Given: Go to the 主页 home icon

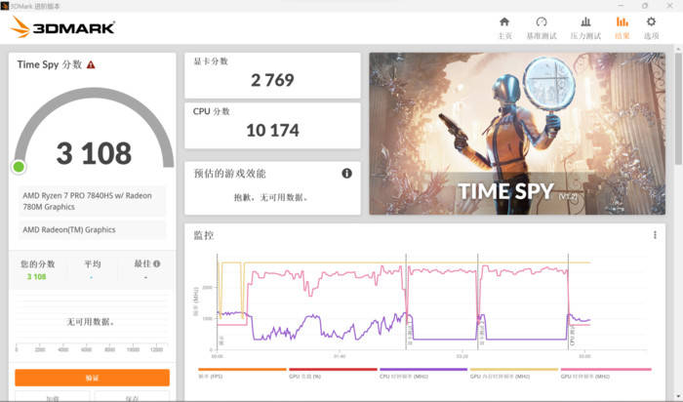Looking at the screenshot, I should tap(503, 26).
